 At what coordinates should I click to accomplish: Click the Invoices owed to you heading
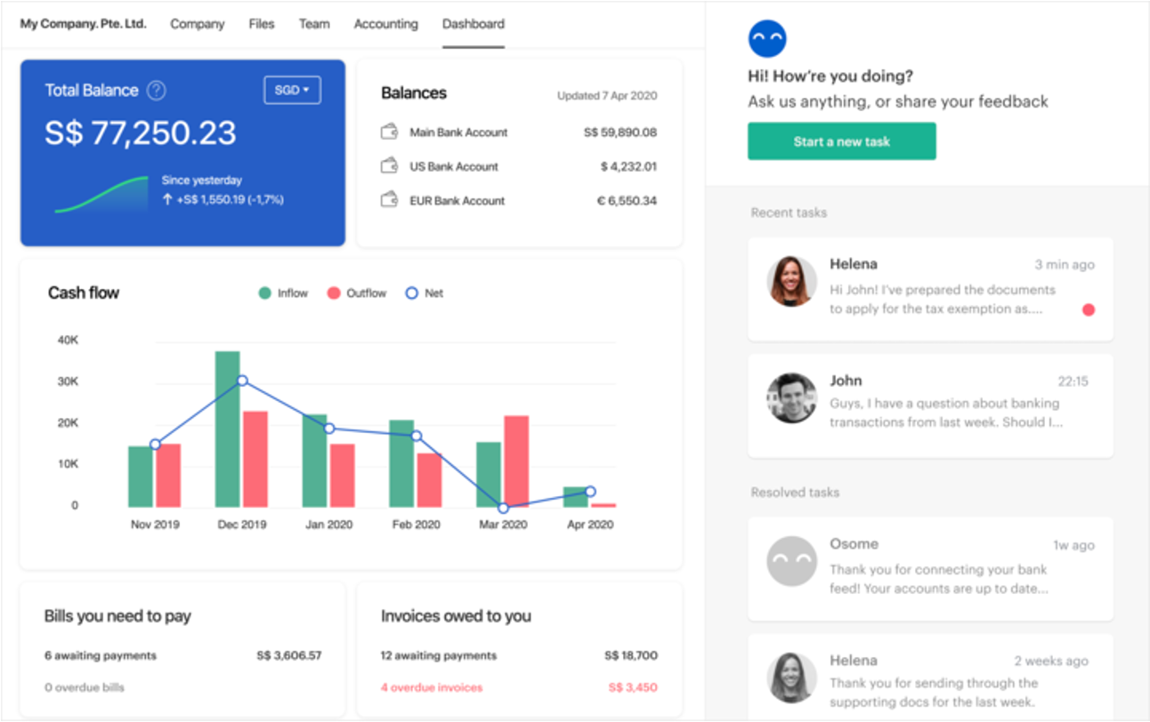(x=456, y=616)
